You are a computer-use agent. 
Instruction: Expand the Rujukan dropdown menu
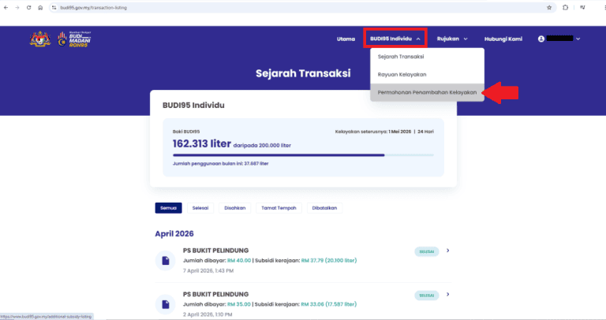(453, 39)
